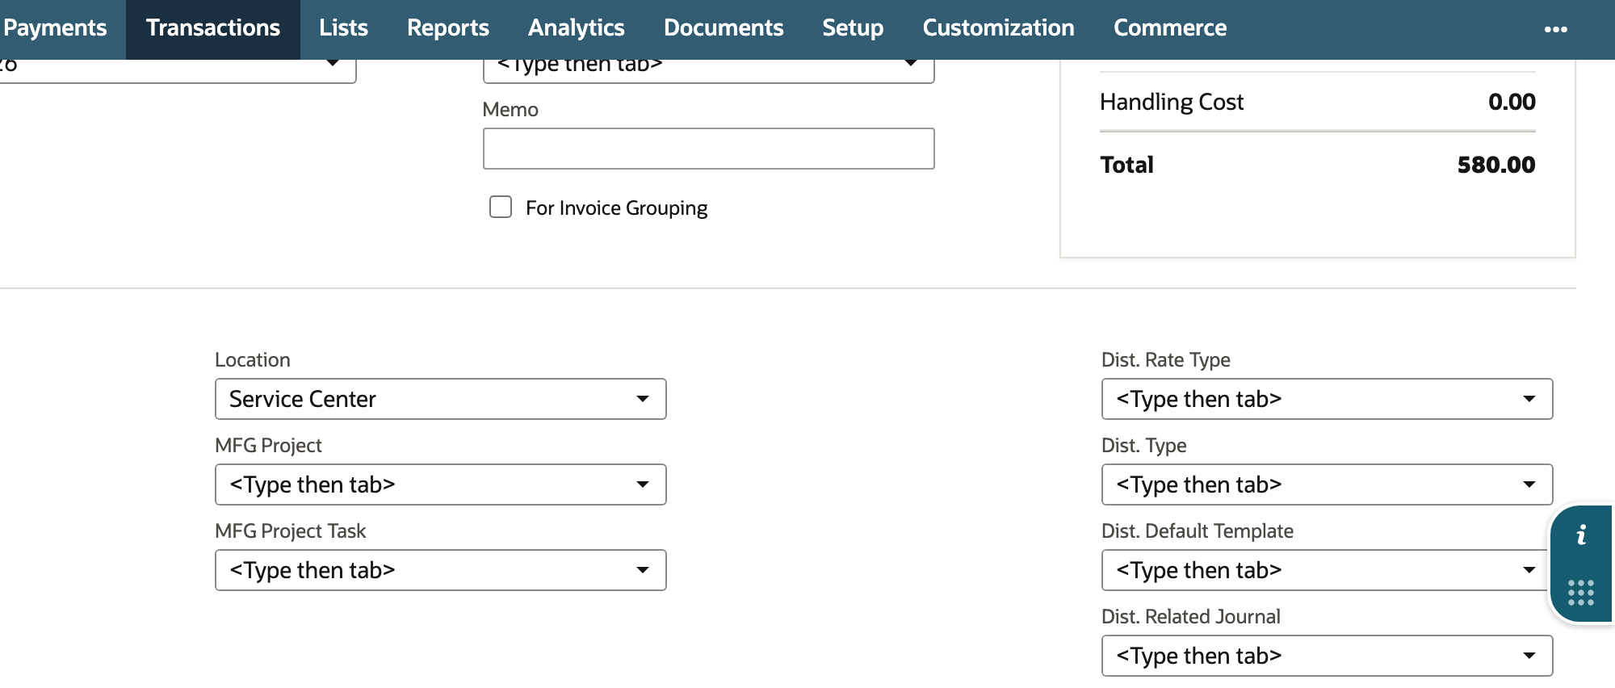This screenshot has height=688, width=1615.
Task: Open the more options ellipsis menu
Action: click(x=1555, y=29)
